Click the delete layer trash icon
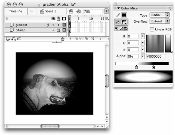 63,39
